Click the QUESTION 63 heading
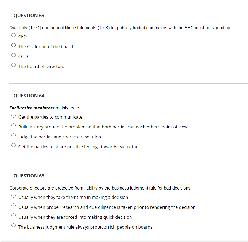Image resolution: width=248 pixels, height=242 pixels. point(29,15)
